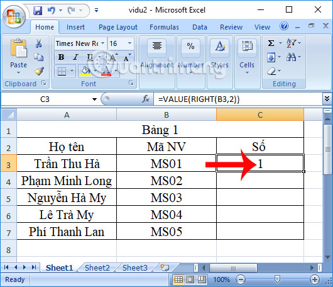Open the borders dropdown arrow
The width and height of the screenshot is (333, 287).
72,71
